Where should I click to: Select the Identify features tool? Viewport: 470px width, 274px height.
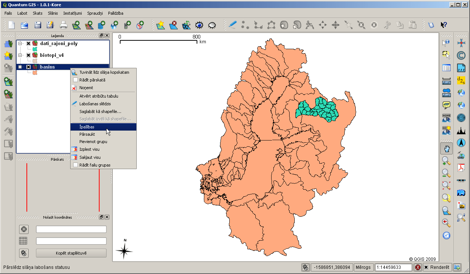[446, 43]
